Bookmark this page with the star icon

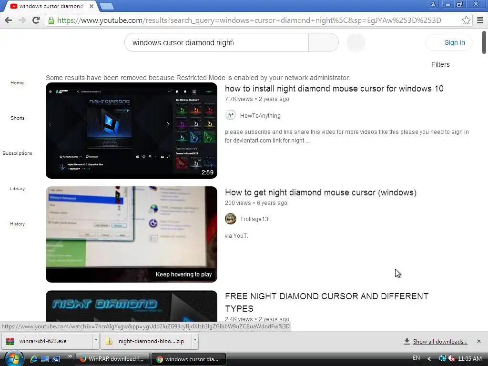click(466, 20)
